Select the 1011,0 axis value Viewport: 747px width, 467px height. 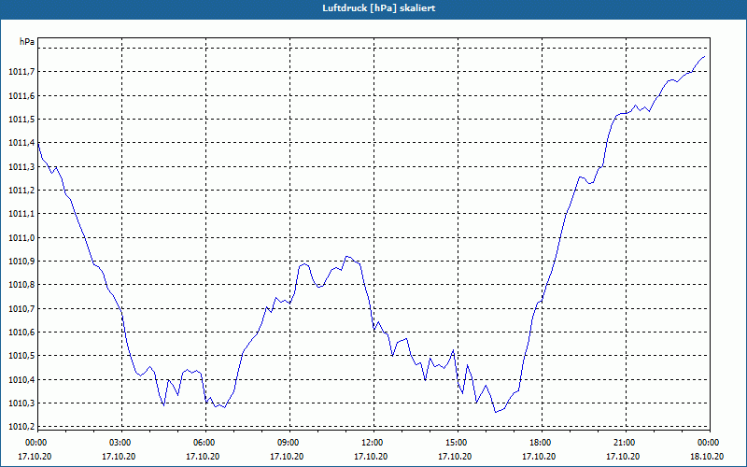(x=21, y=238)
